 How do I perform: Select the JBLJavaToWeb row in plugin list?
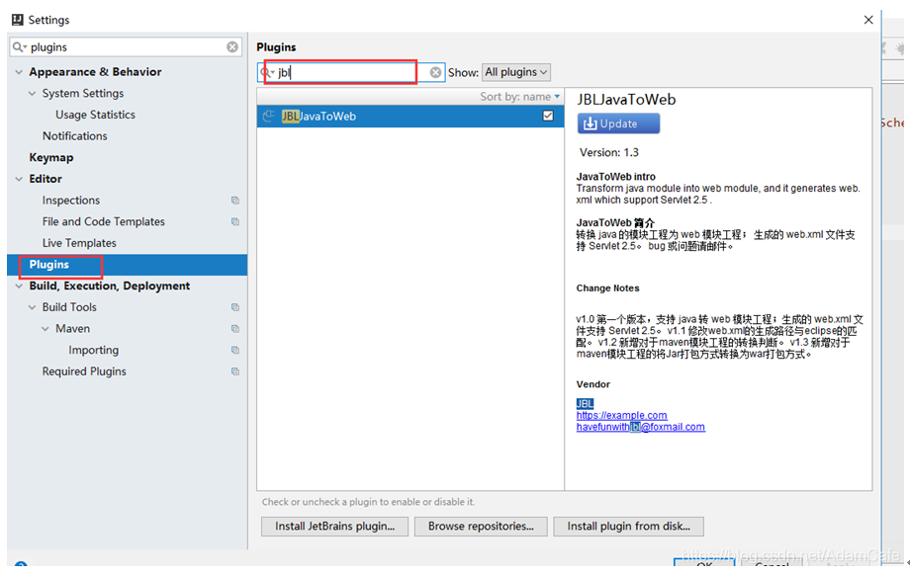tap(410, 116)
